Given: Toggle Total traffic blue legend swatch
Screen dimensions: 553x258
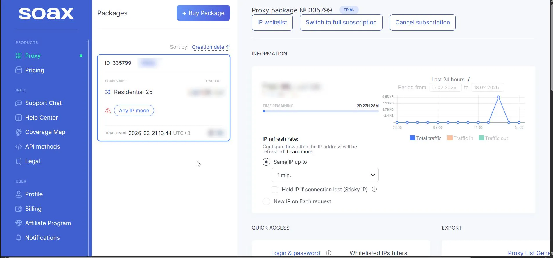Looking at the screenshot, I should (412, 138).
